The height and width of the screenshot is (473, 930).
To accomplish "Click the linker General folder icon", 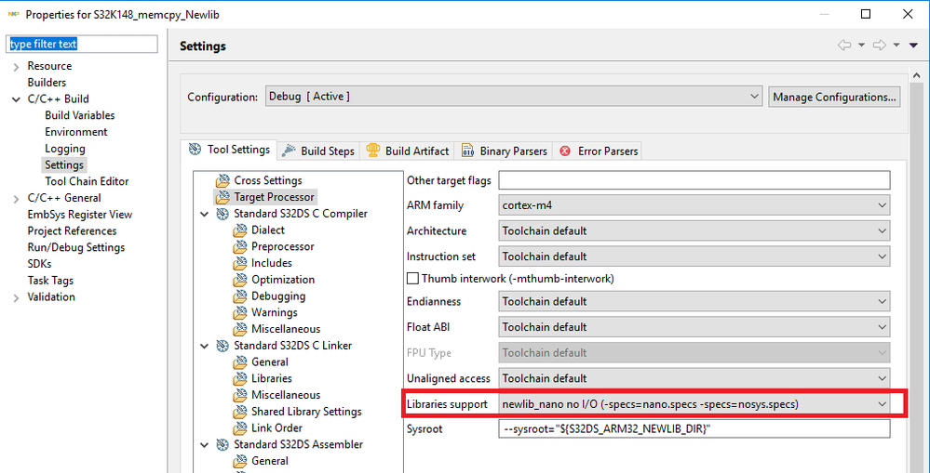I will click(239, 361).
